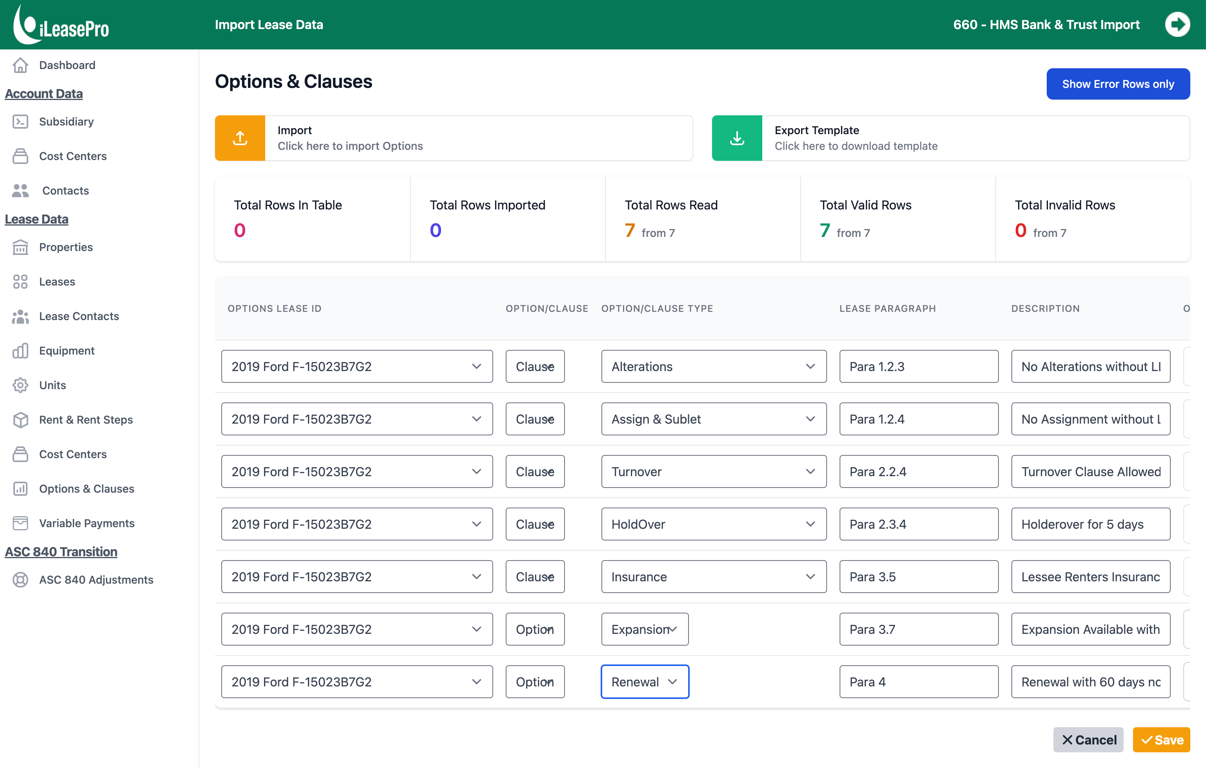Screen dimensions: 1206x768
Task: Open Options & Clauses in the sidebar
Action: point(87,489)
